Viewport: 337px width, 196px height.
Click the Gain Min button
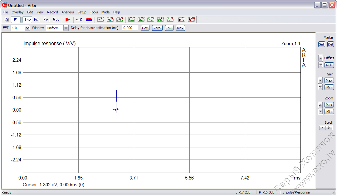[329, 87]
